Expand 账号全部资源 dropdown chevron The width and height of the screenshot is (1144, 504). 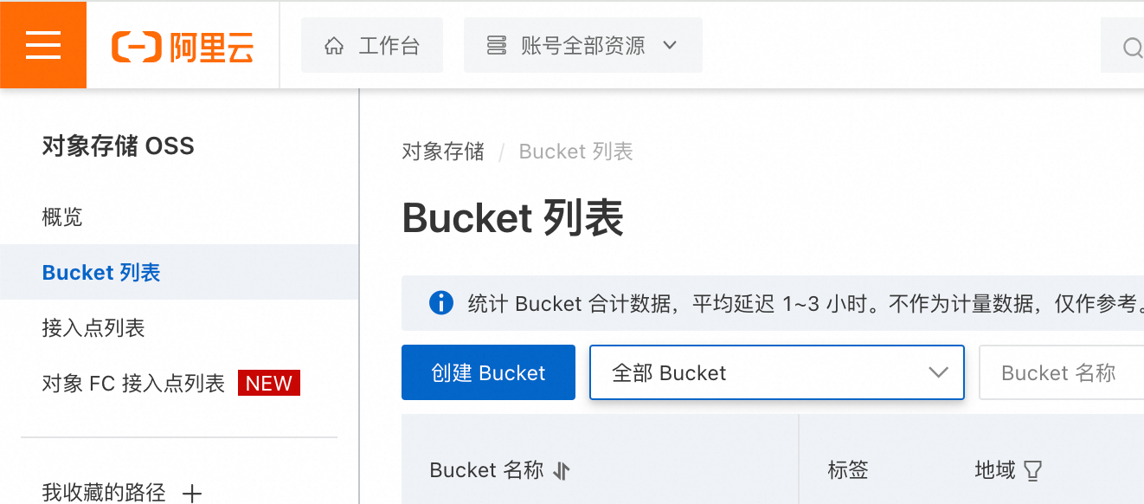(669, 45)
